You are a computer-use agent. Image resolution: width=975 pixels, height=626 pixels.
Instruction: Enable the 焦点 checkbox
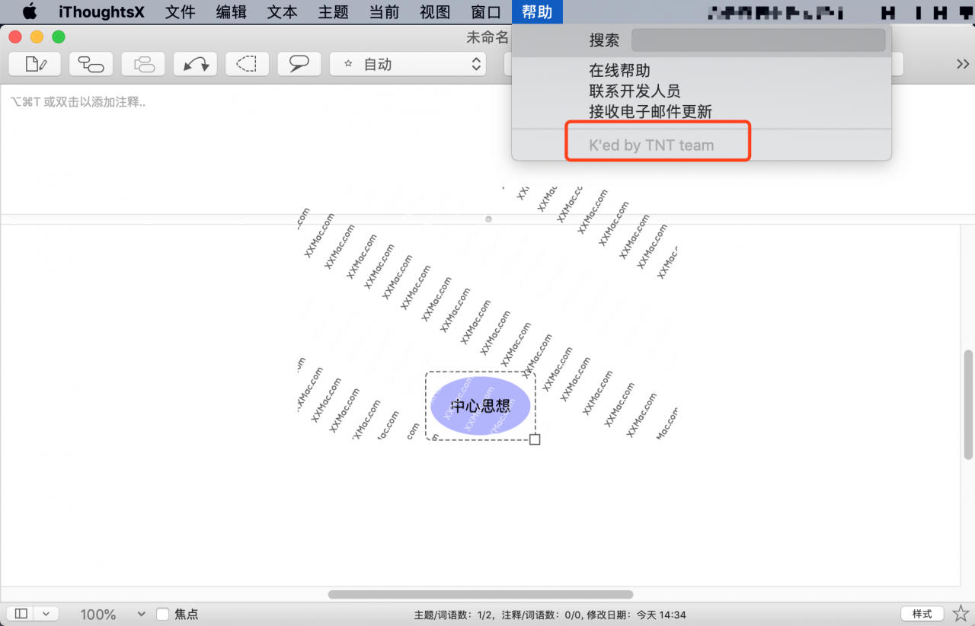click(x=162, y=614)
